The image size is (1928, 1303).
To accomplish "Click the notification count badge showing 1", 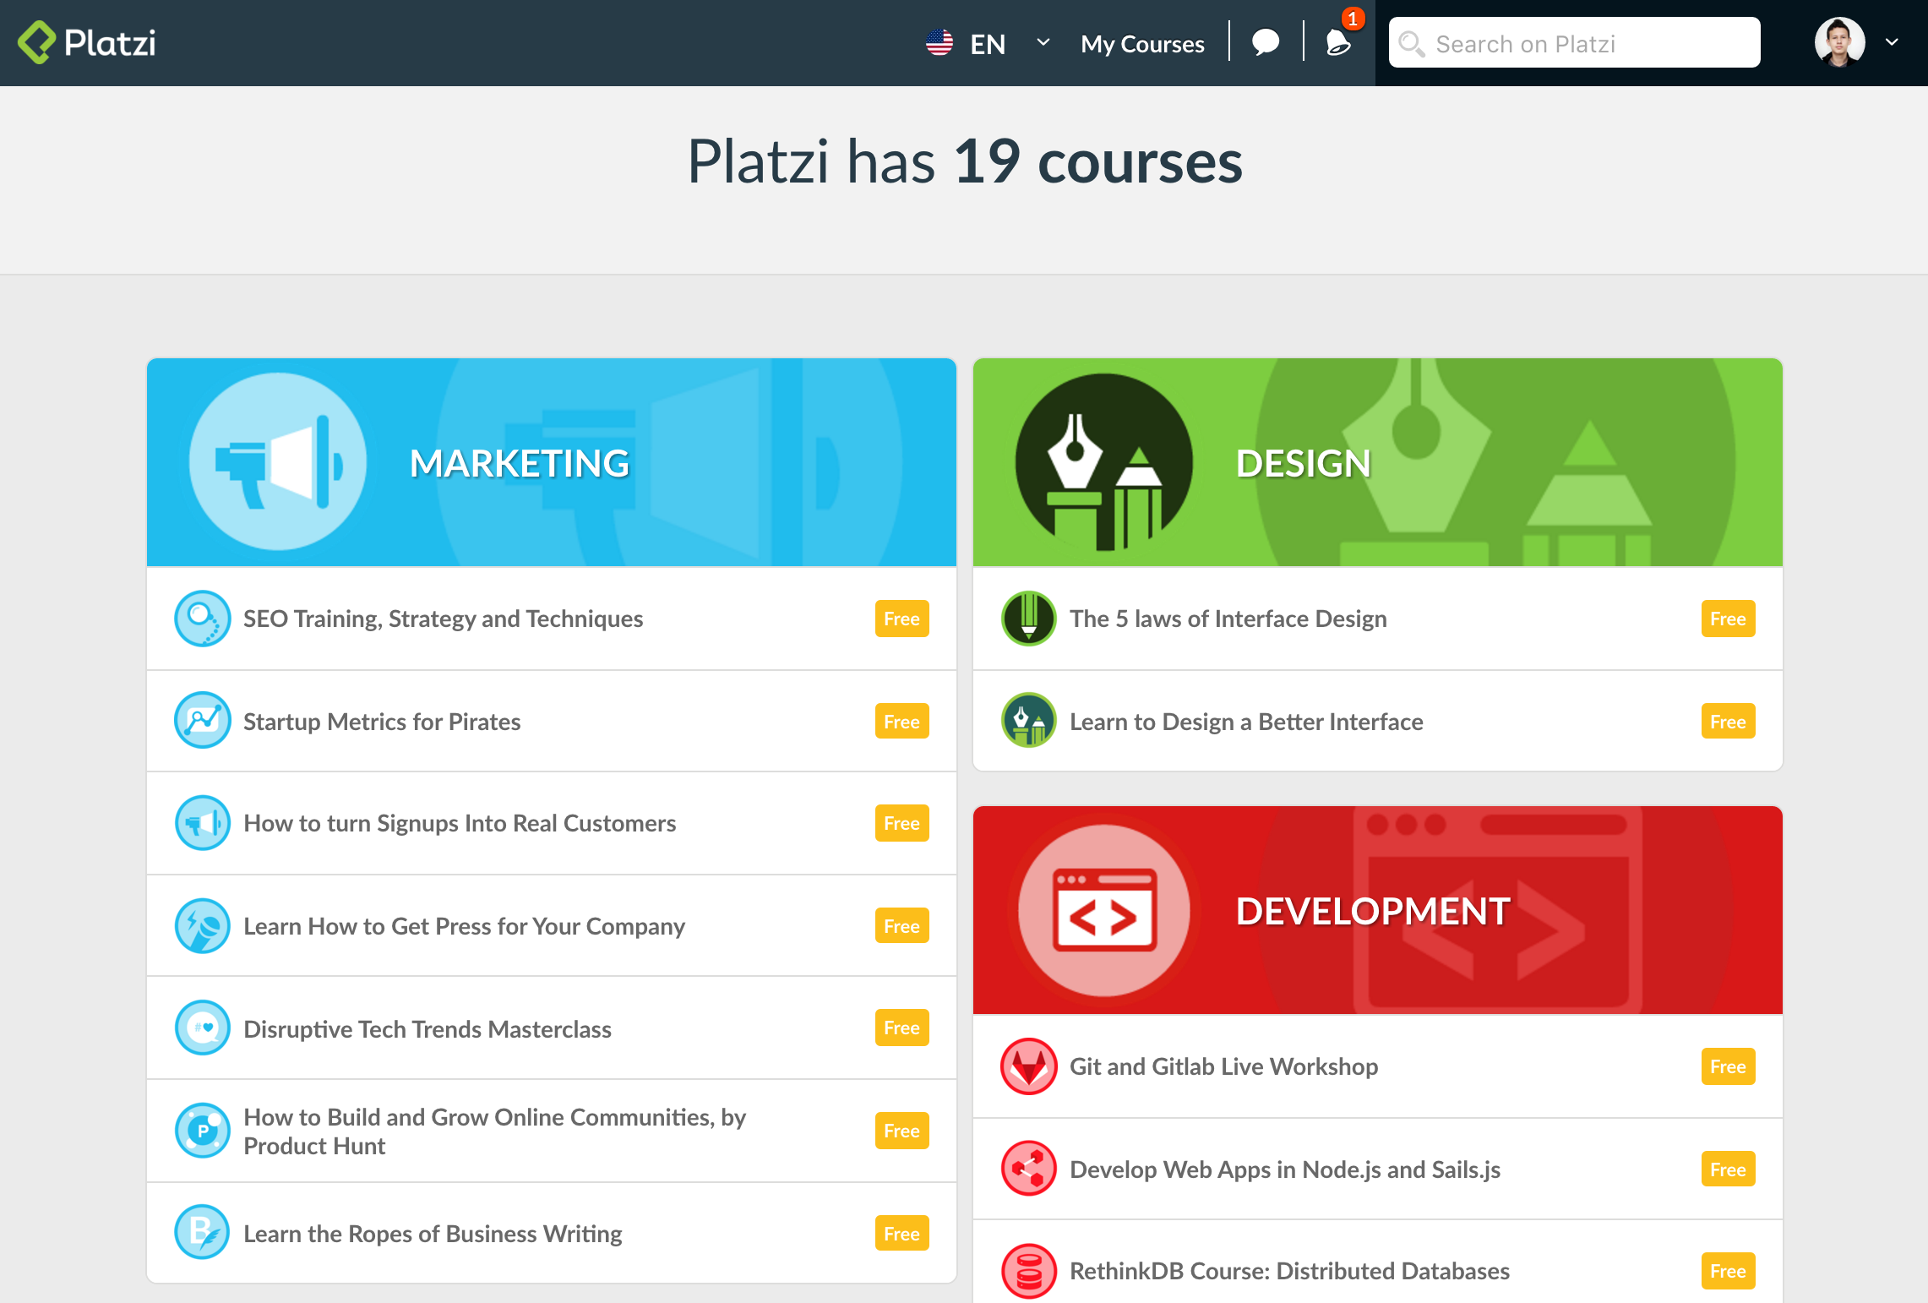I will pos(1353,19).
